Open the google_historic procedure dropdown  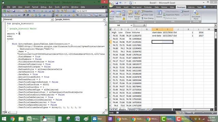[x=104, y=20]
